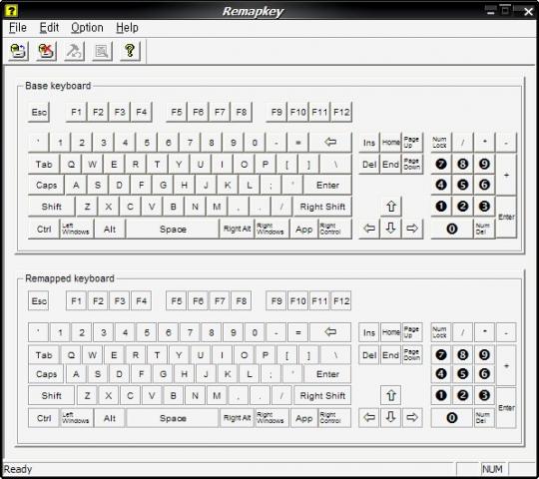Click Ins key on the Base keyboard
This screenshot has width=539, height=479.
pos(369,143)
